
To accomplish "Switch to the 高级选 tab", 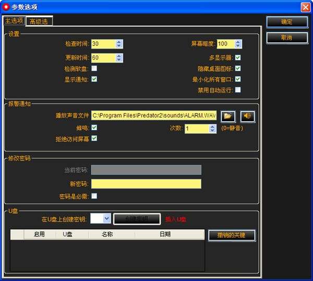I will (x=39, y=21).
